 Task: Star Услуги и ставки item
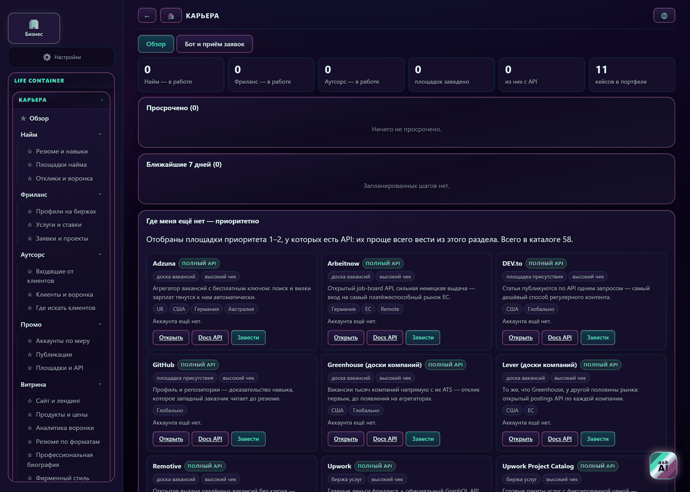point(30,225)
